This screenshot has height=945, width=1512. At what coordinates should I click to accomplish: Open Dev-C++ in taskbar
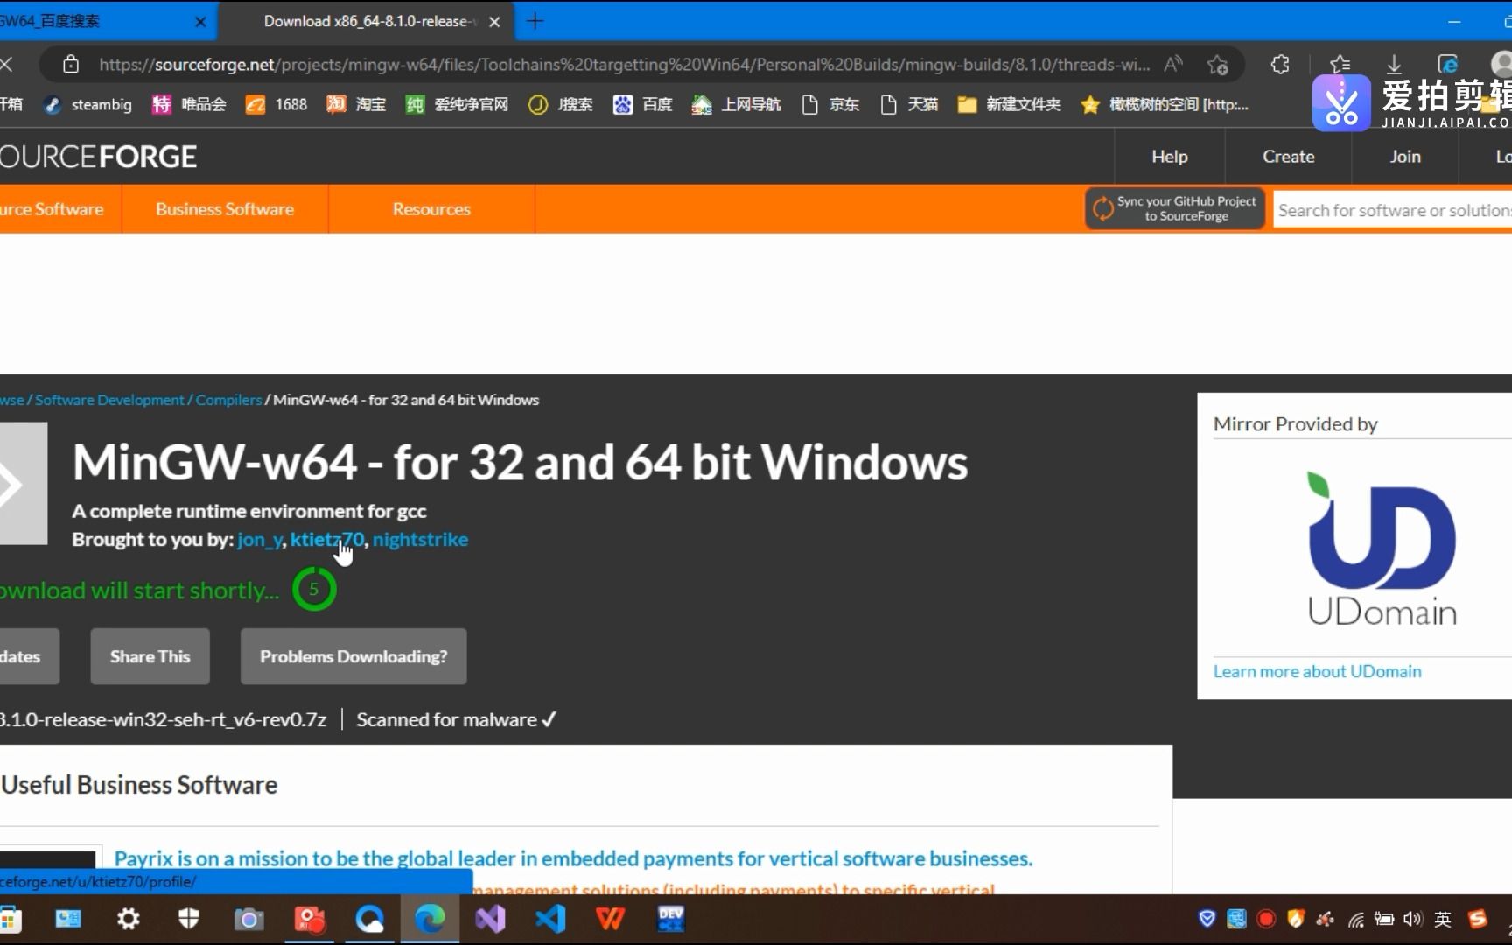671,919
